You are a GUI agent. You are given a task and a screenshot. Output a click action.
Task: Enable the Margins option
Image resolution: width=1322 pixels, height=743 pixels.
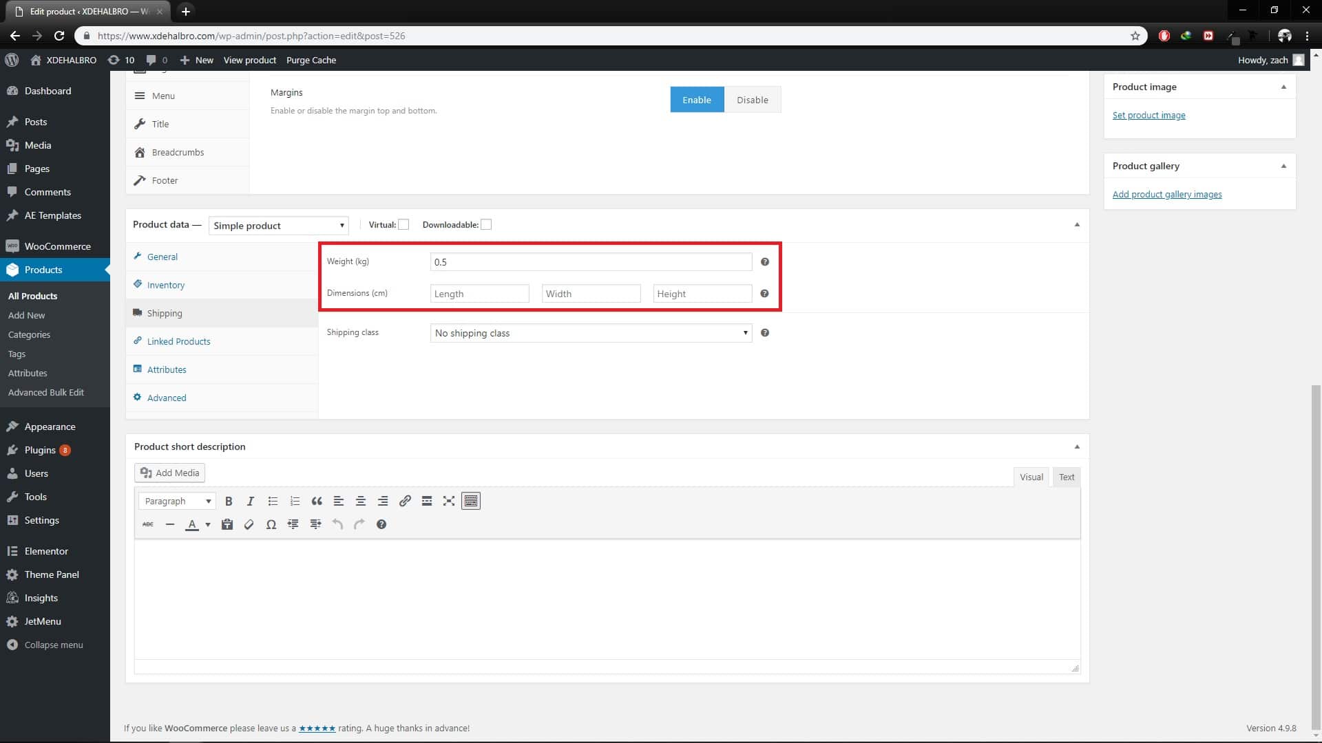[697, 100]
